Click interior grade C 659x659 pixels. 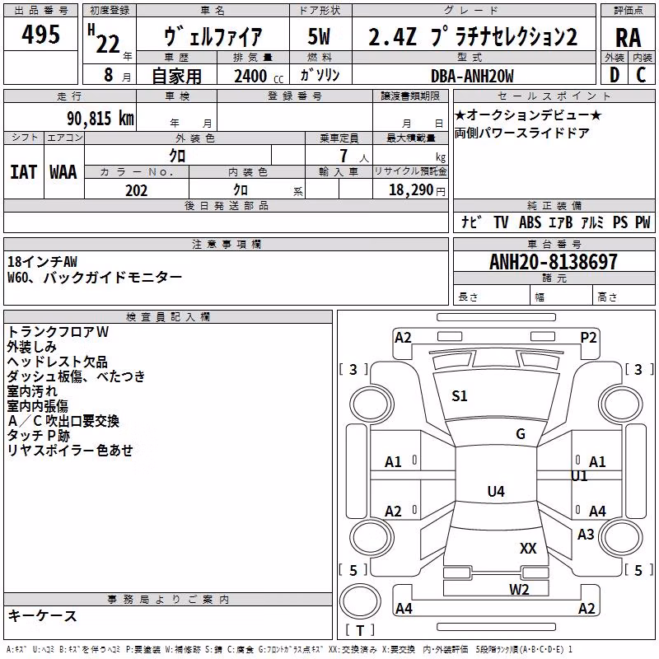(641, 75)
